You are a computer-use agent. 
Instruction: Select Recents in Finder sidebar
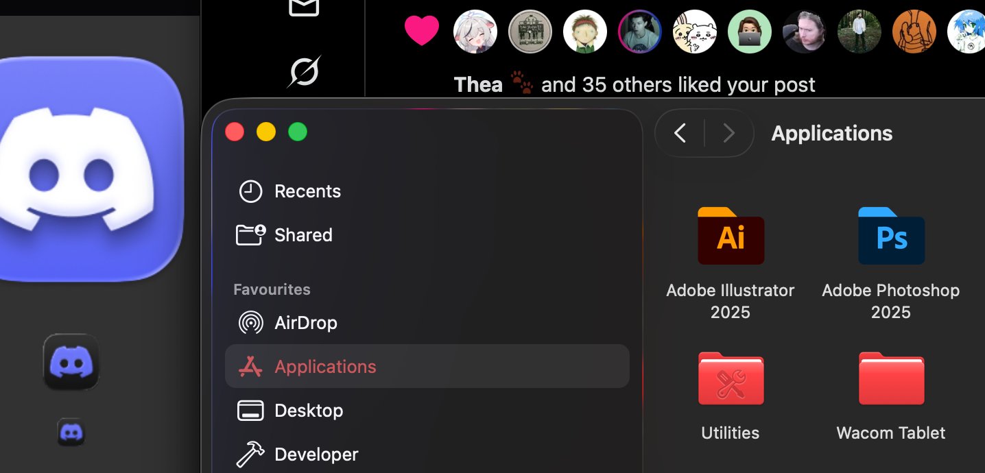coord(427,191)
